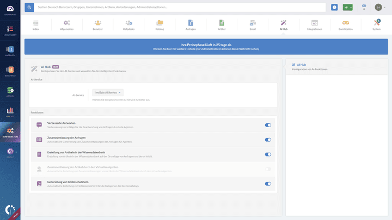The image size is (392, 220).
Task: Open the InvGate AI Service dropdown
Action: pyautogui.click(x=108, y=92)
